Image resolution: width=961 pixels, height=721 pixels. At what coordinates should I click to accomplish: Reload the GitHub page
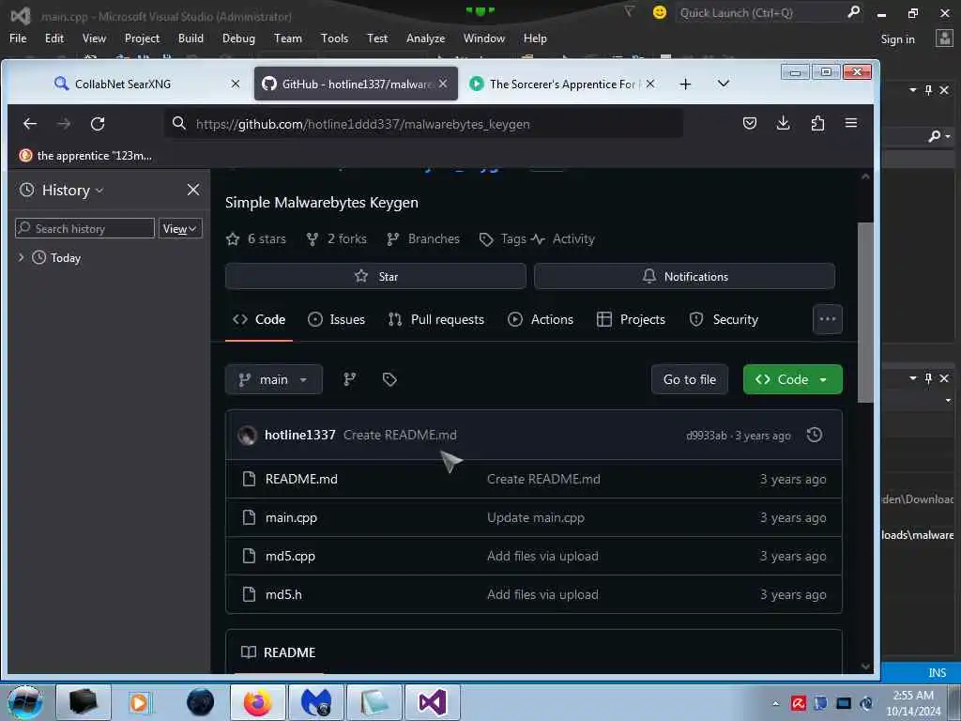click(x=98, y=124)
